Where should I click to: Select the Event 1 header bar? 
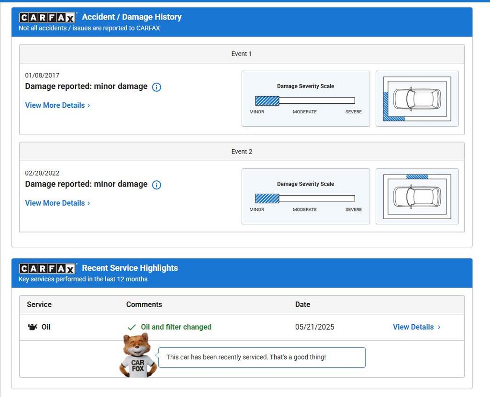click(x=242, y=54)
